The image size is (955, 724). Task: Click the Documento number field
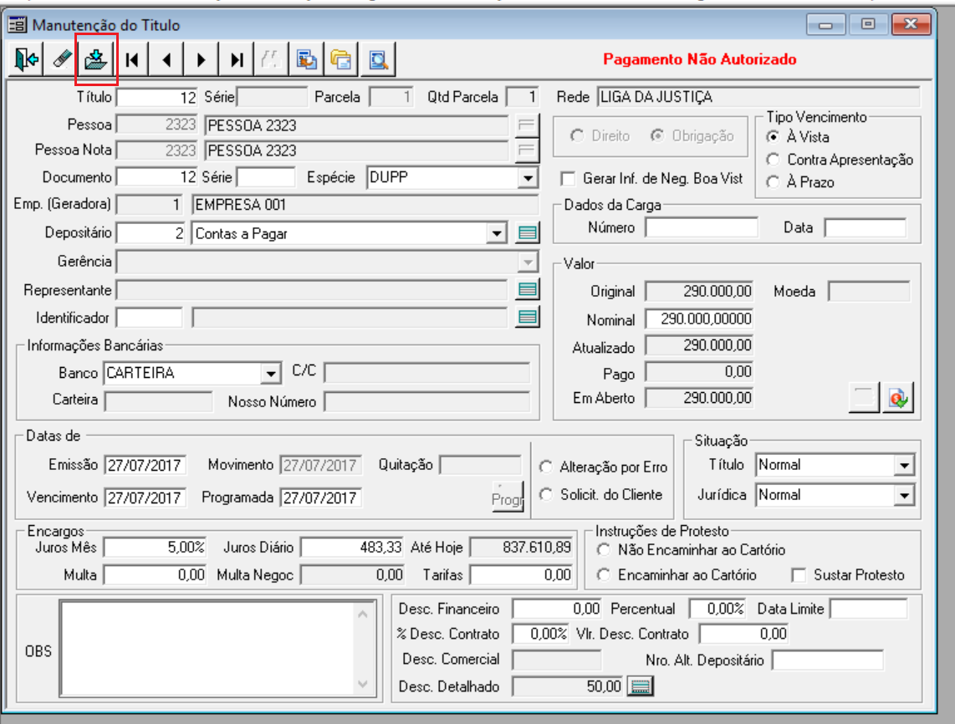pos(157,177)
